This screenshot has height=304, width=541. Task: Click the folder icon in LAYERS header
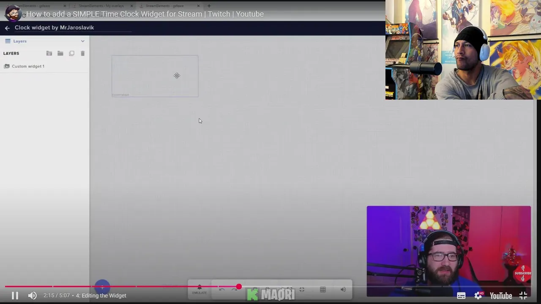click(x=60, y=53)
